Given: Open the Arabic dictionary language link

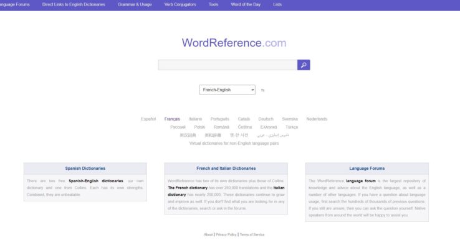Looking at the screenshot, I should (273, 135).
